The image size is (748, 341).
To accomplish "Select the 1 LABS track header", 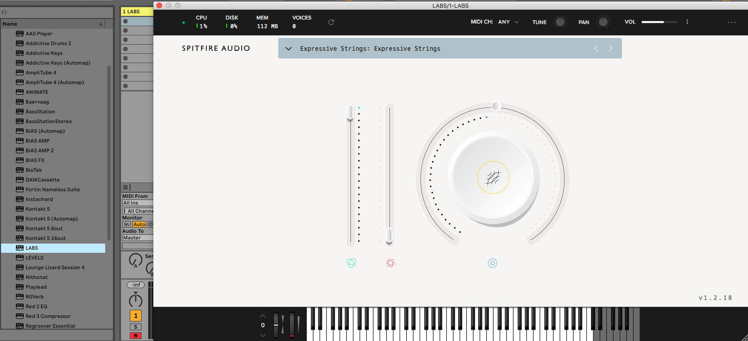I will coord(137,11).
